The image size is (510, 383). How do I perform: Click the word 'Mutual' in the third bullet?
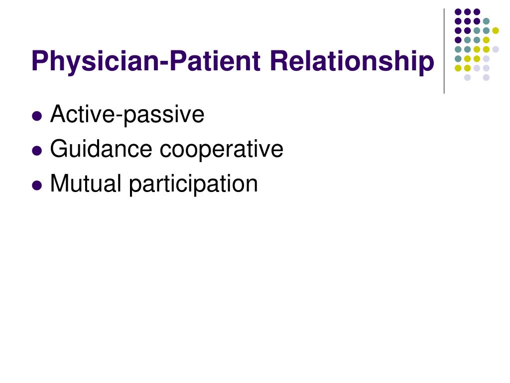(x=86, y=184)
